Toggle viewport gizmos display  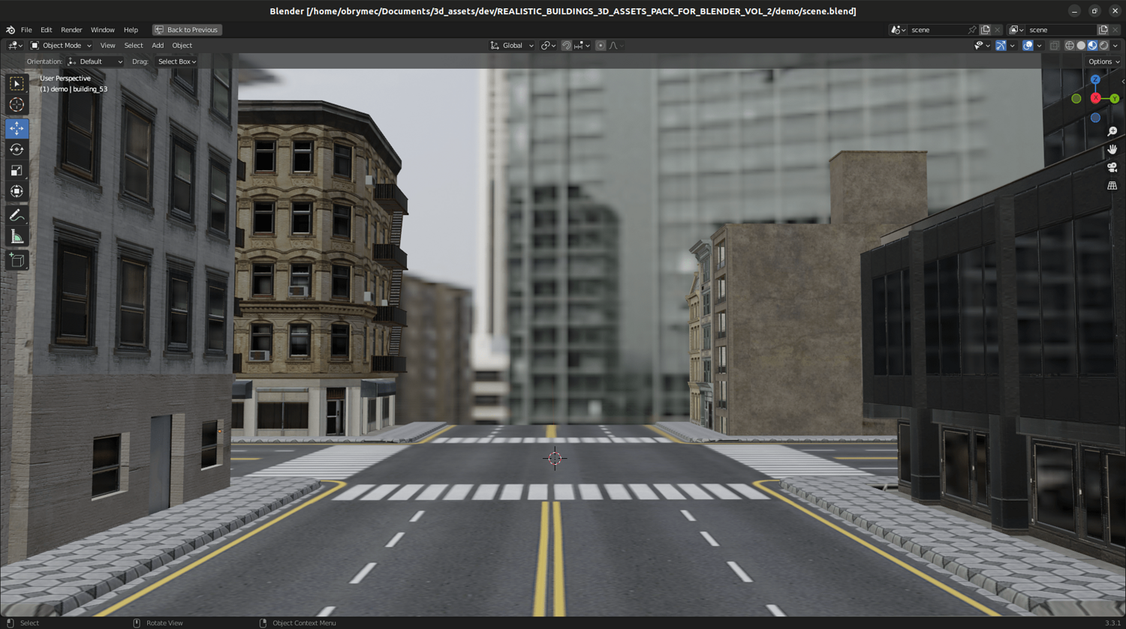point(1001,46)
